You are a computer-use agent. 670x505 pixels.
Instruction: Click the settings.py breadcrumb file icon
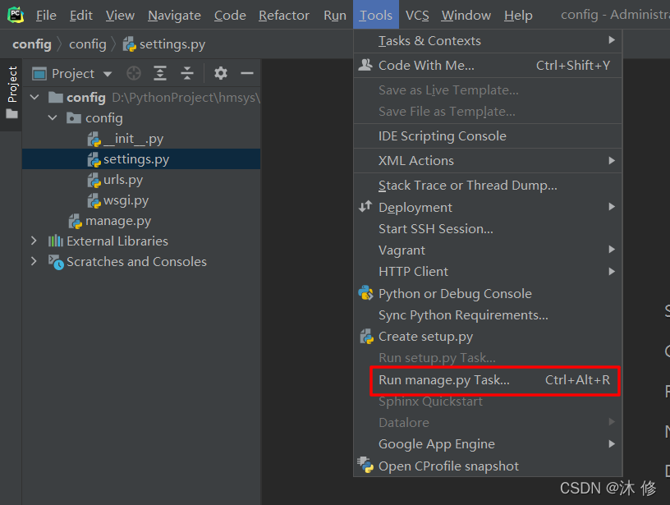[130, 44]
